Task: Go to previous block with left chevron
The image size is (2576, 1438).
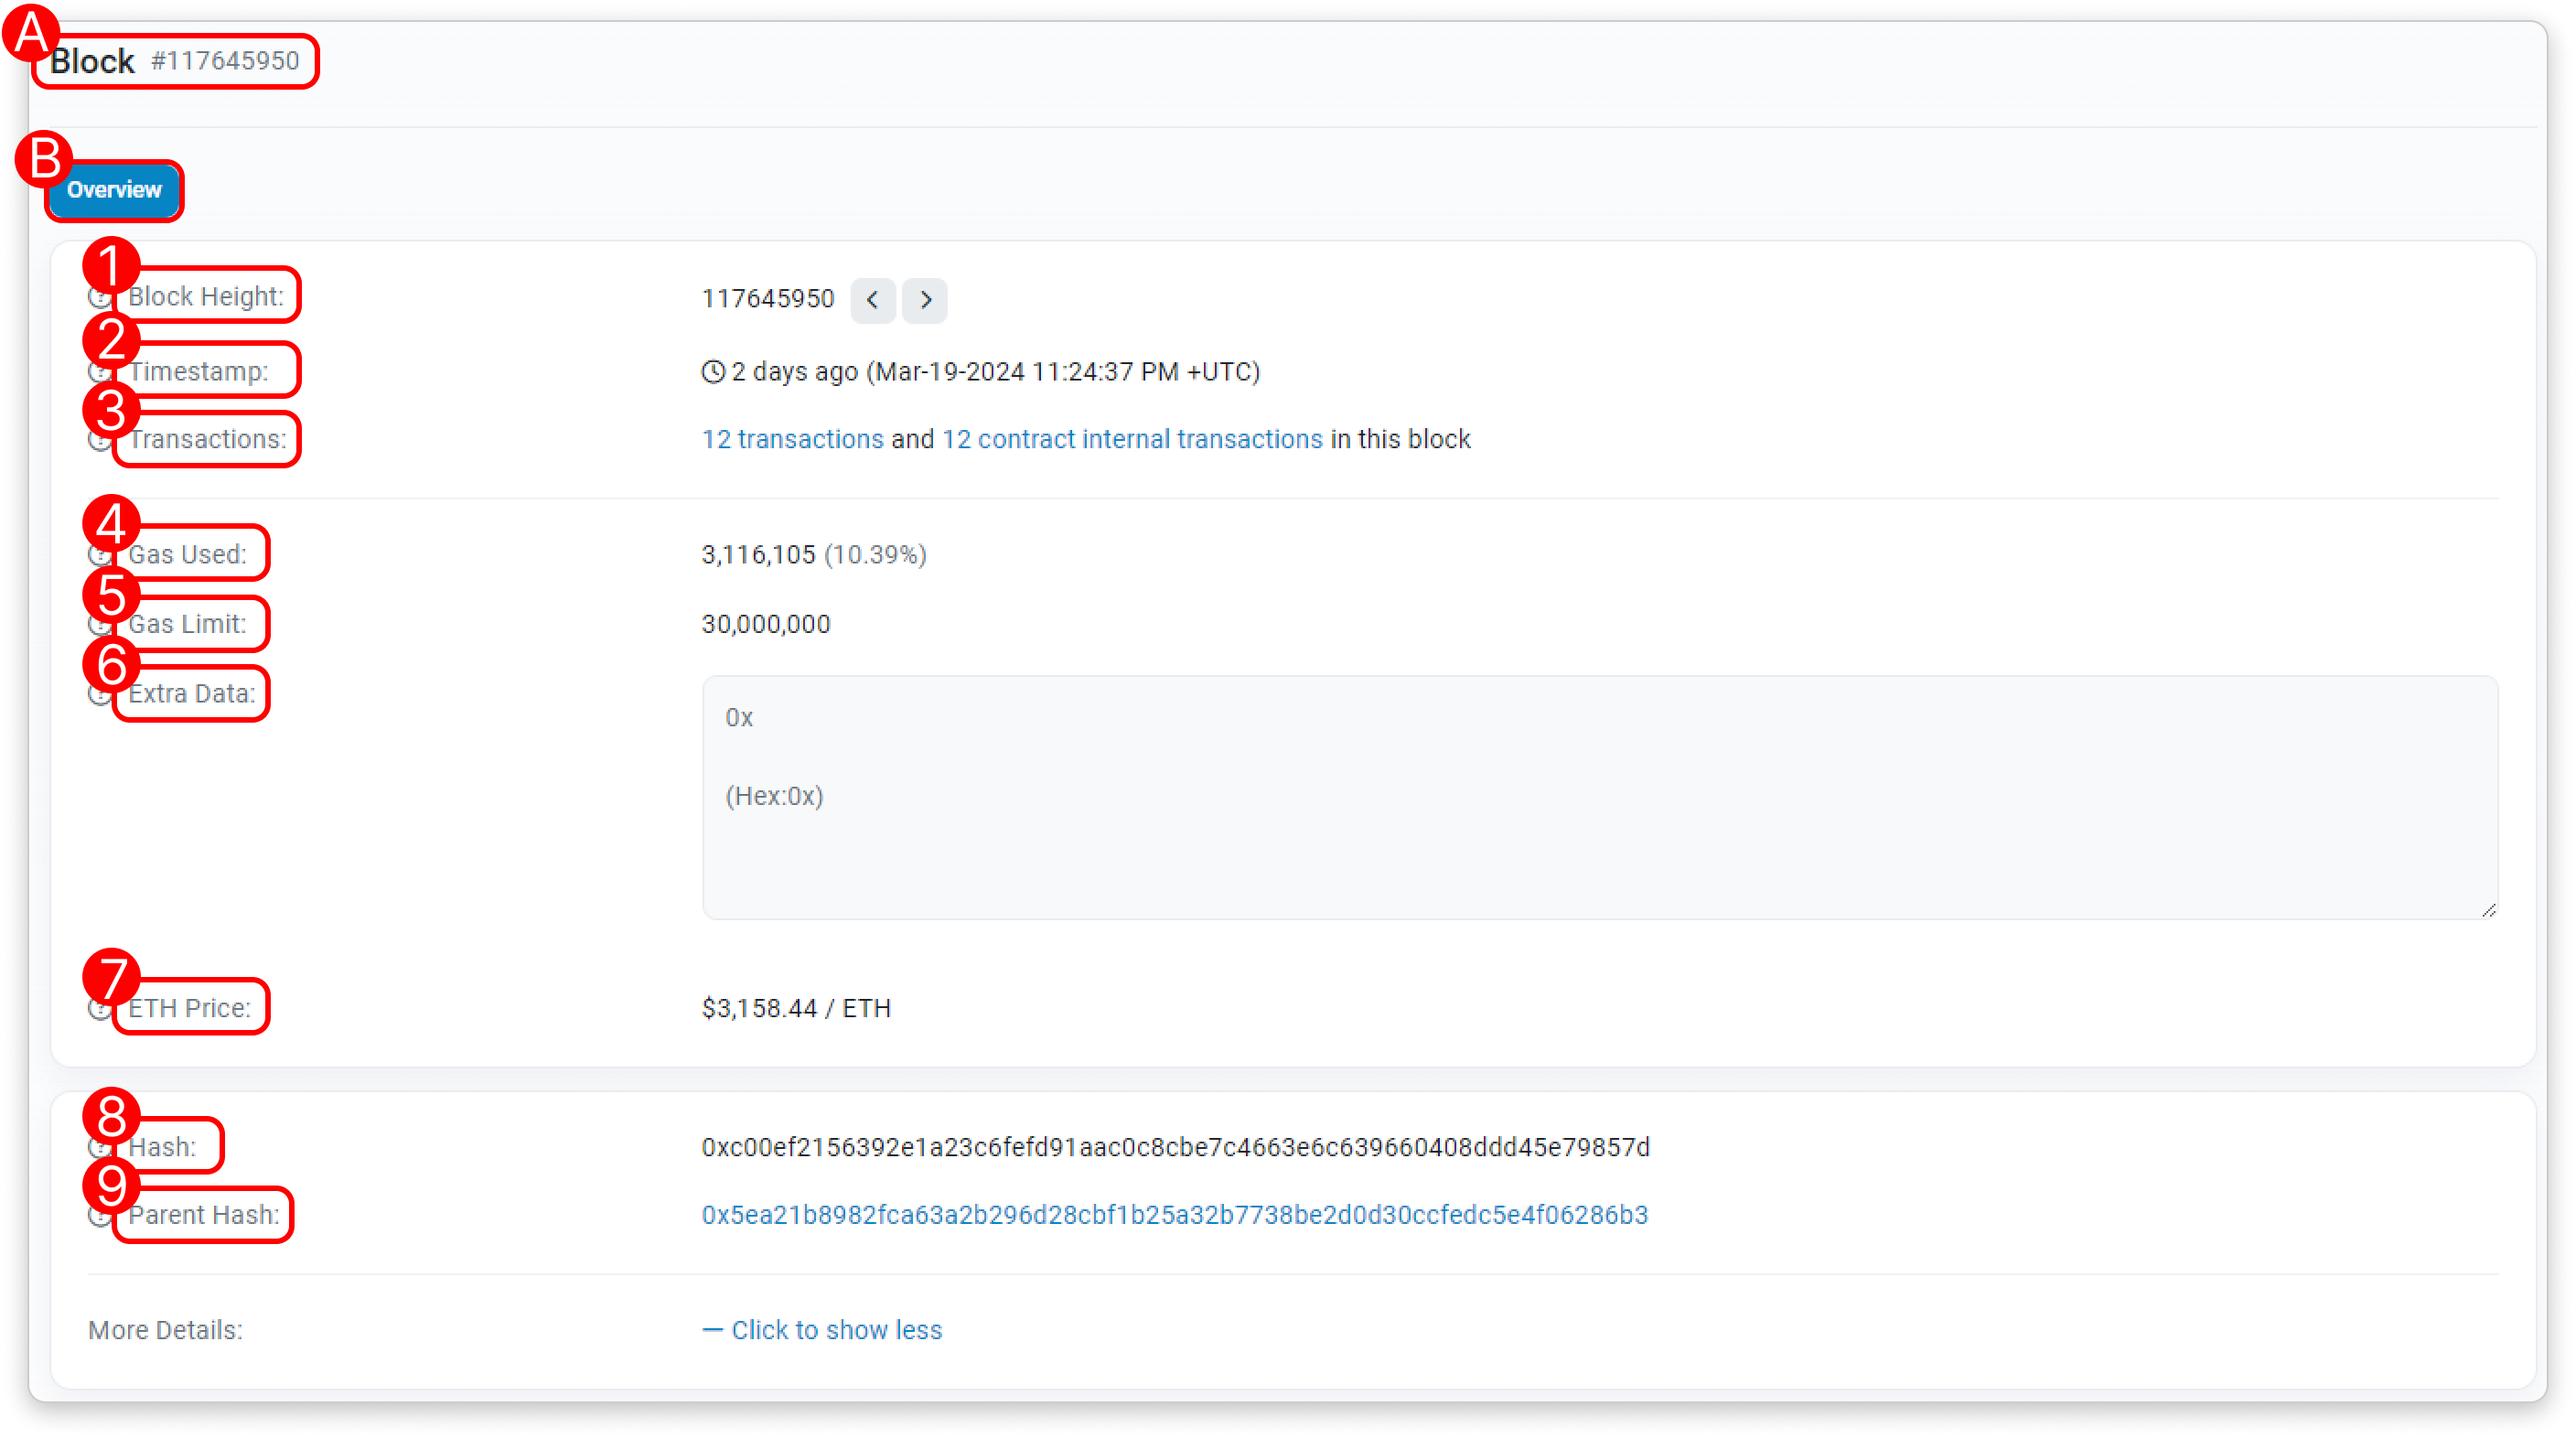Action: click(x=872, y=300)
